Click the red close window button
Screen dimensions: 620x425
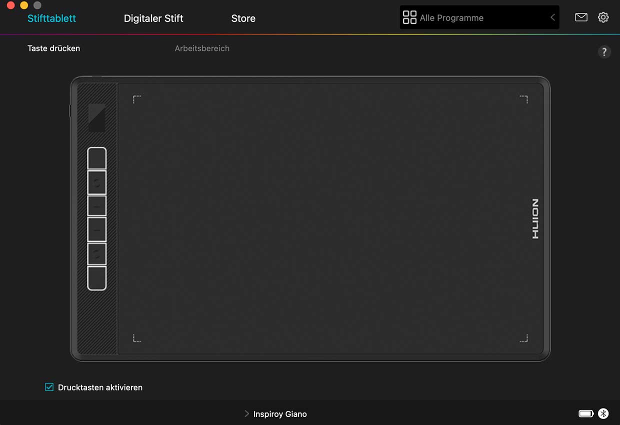pyautogui.click(x=10, y=5)
